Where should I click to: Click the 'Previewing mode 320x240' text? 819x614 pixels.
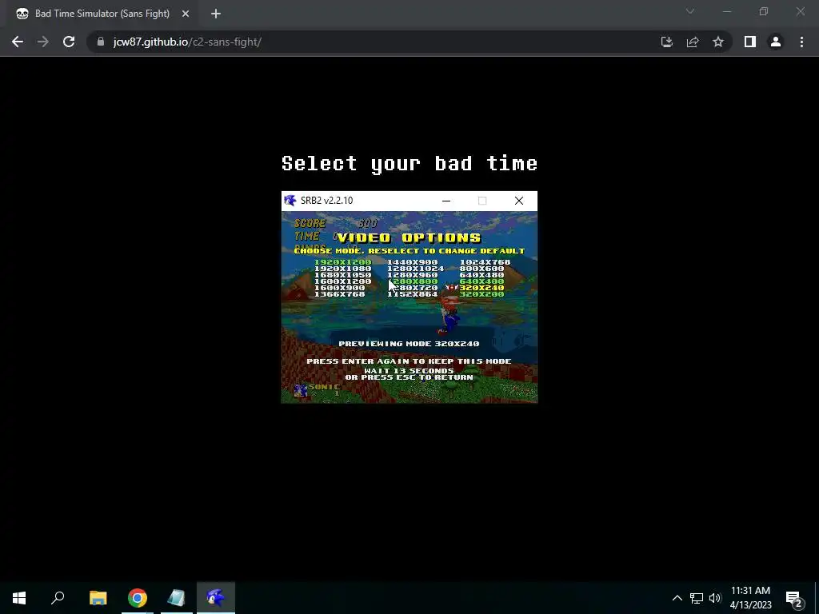coord(409,344)
